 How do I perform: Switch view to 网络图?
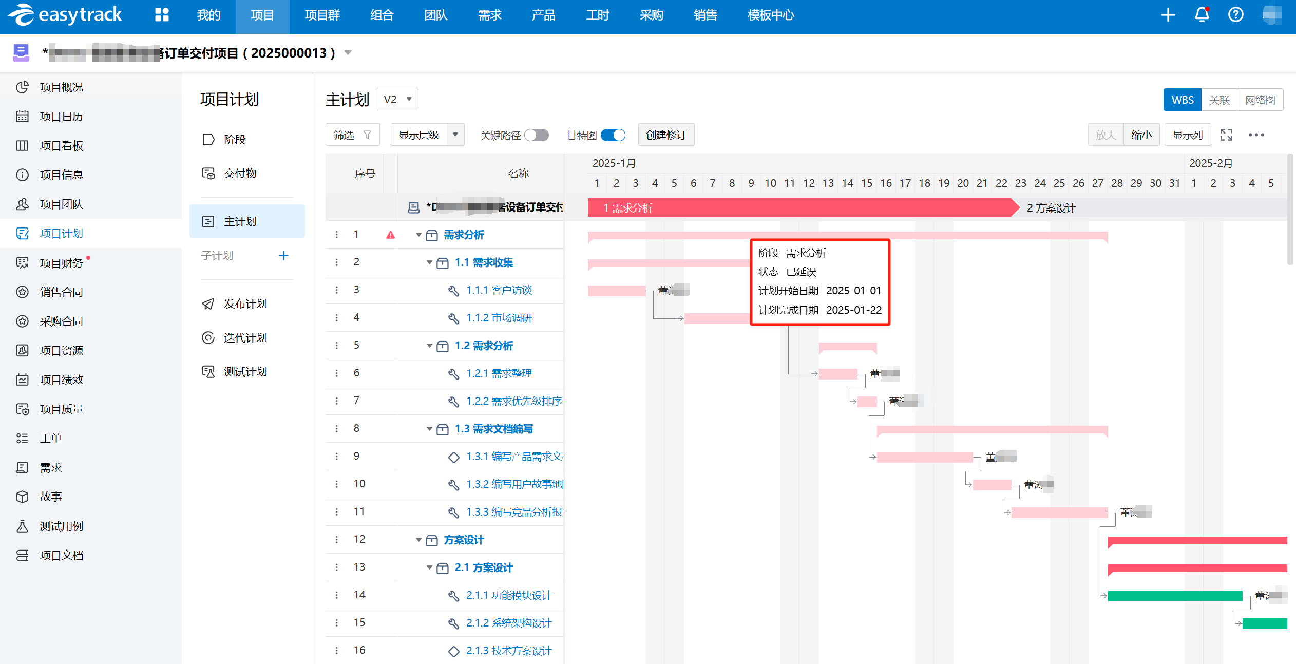(1260, 100)
